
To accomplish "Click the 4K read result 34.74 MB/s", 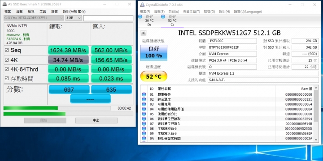I will [68, 60].
